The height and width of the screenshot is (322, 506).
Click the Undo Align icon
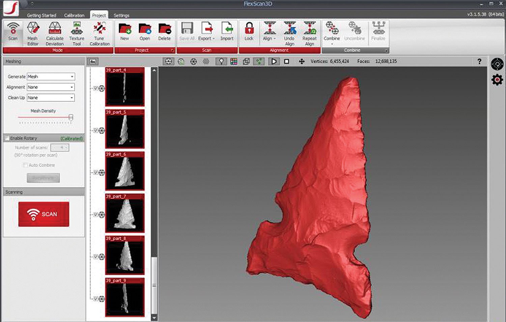click(289, 33)
